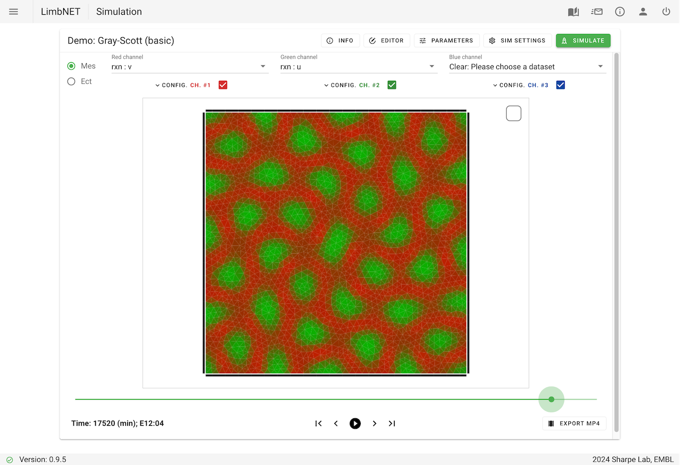Open the Blue channel dropdown
Viewport: 680px width, 465px height.
(527, 66)
